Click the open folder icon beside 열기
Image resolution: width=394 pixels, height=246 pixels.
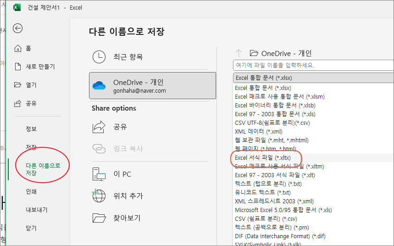tap(17, 85)
